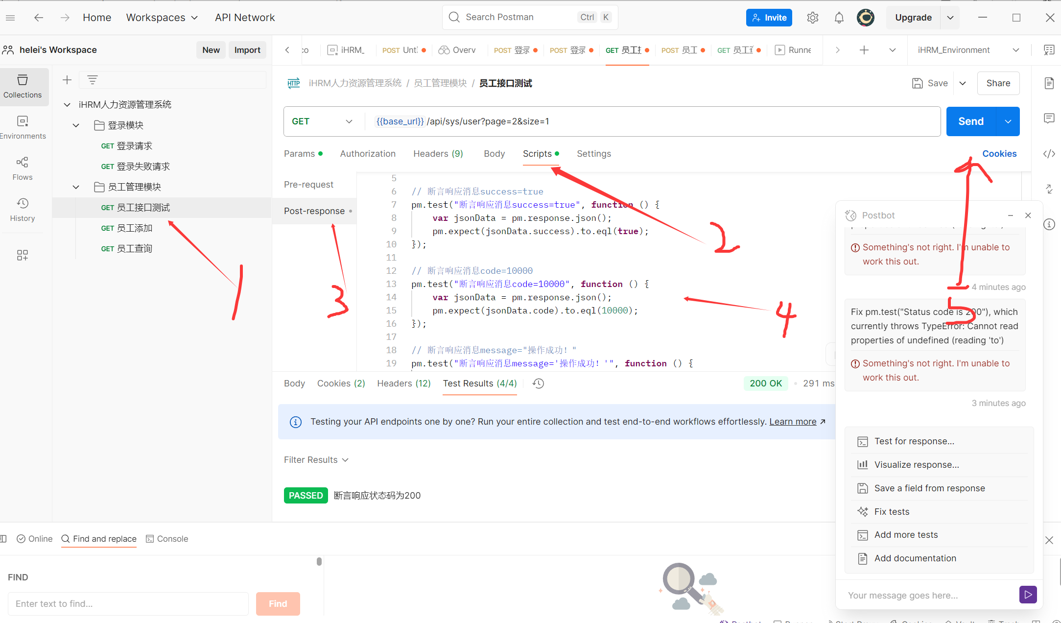Screen dimensions: 1061x623
Task: Open the code snippet icon
Action: [x=1049, y=154]
